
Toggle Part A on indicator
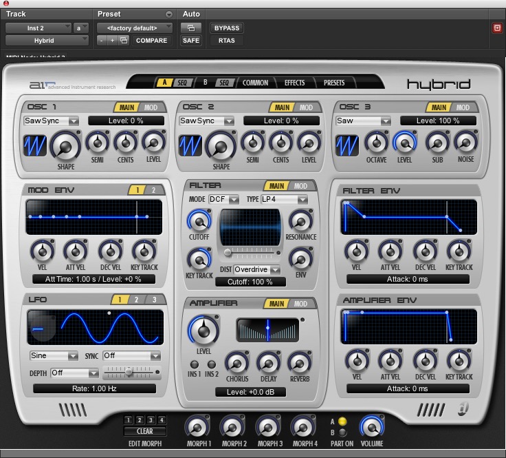click(342, 421)
